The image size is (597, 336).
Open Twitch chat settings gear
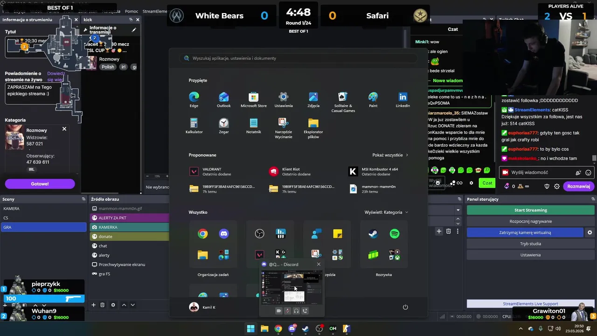point(557,186)
